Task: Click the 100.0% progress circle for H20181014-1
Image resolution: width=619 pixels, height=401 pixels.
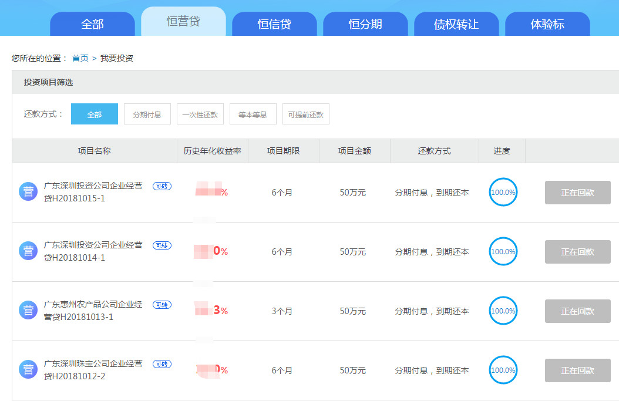Action: 503,251
